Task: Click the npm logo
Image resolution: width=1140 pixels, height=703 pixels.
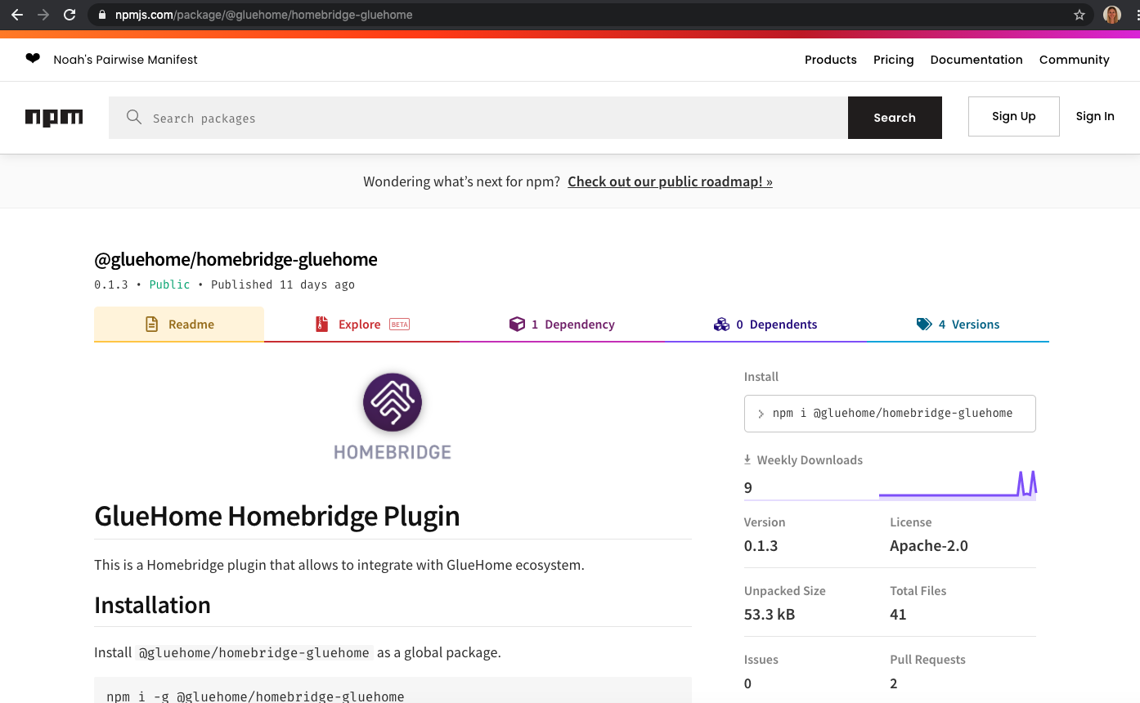Action: coord(54,118)
